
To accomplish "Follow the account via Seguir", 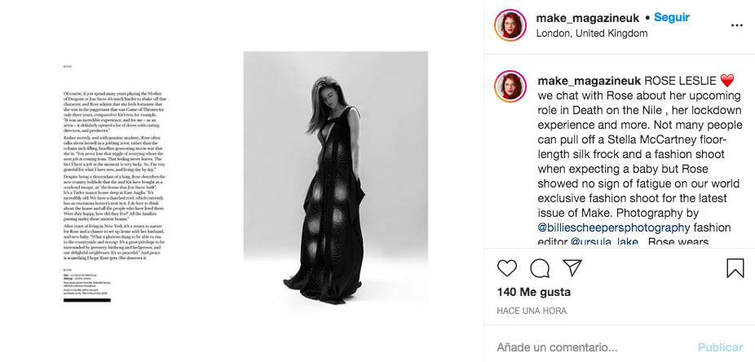I will coord(673,17).
